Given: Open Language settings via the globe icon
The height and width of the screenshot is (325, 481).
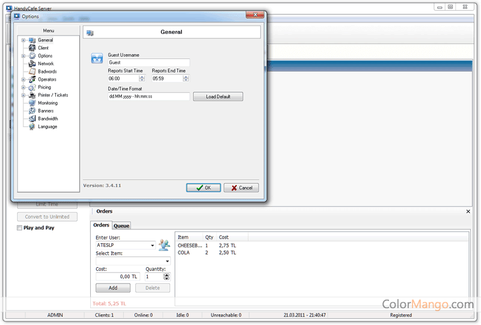Looking at the screenshot, I should click(x=32, y=126).
